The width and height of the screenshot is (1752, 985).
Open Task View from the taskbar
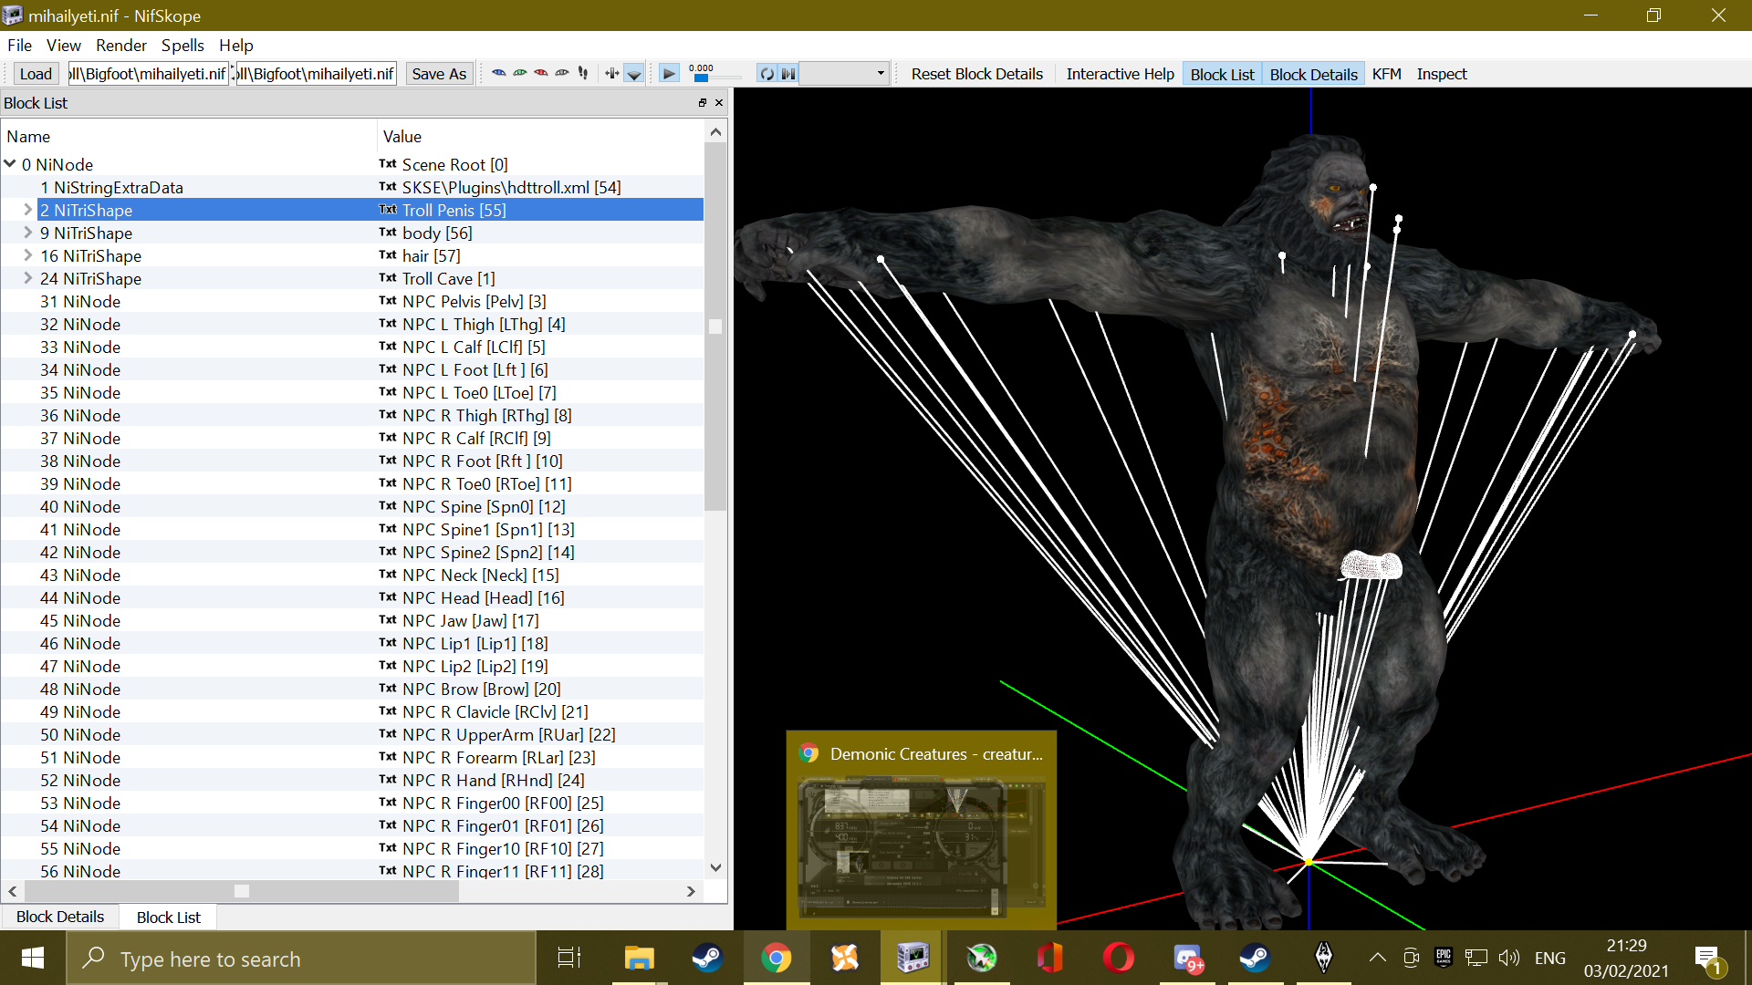pyautogui.click(x=569, y=958)
